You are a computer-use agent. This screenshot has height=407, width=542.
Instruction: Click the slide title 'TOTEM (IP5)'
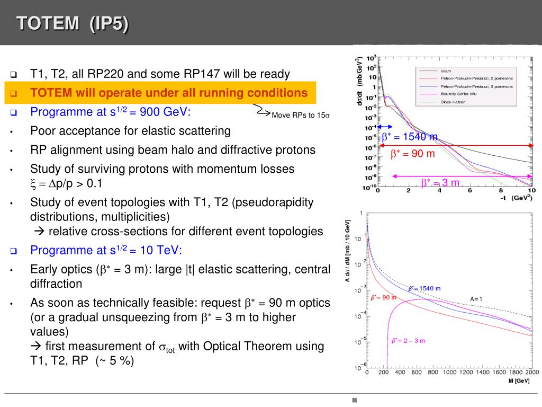(x=73, y=23)
